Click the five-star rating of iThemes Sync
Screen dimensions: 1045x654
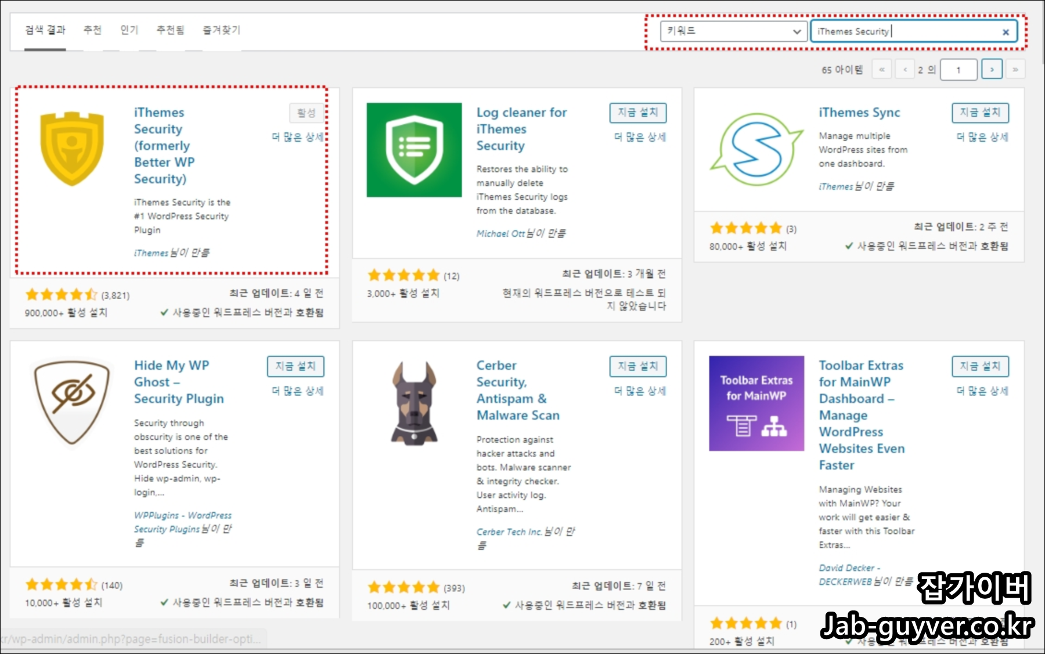pyautogui.click(x=745, y=227)
